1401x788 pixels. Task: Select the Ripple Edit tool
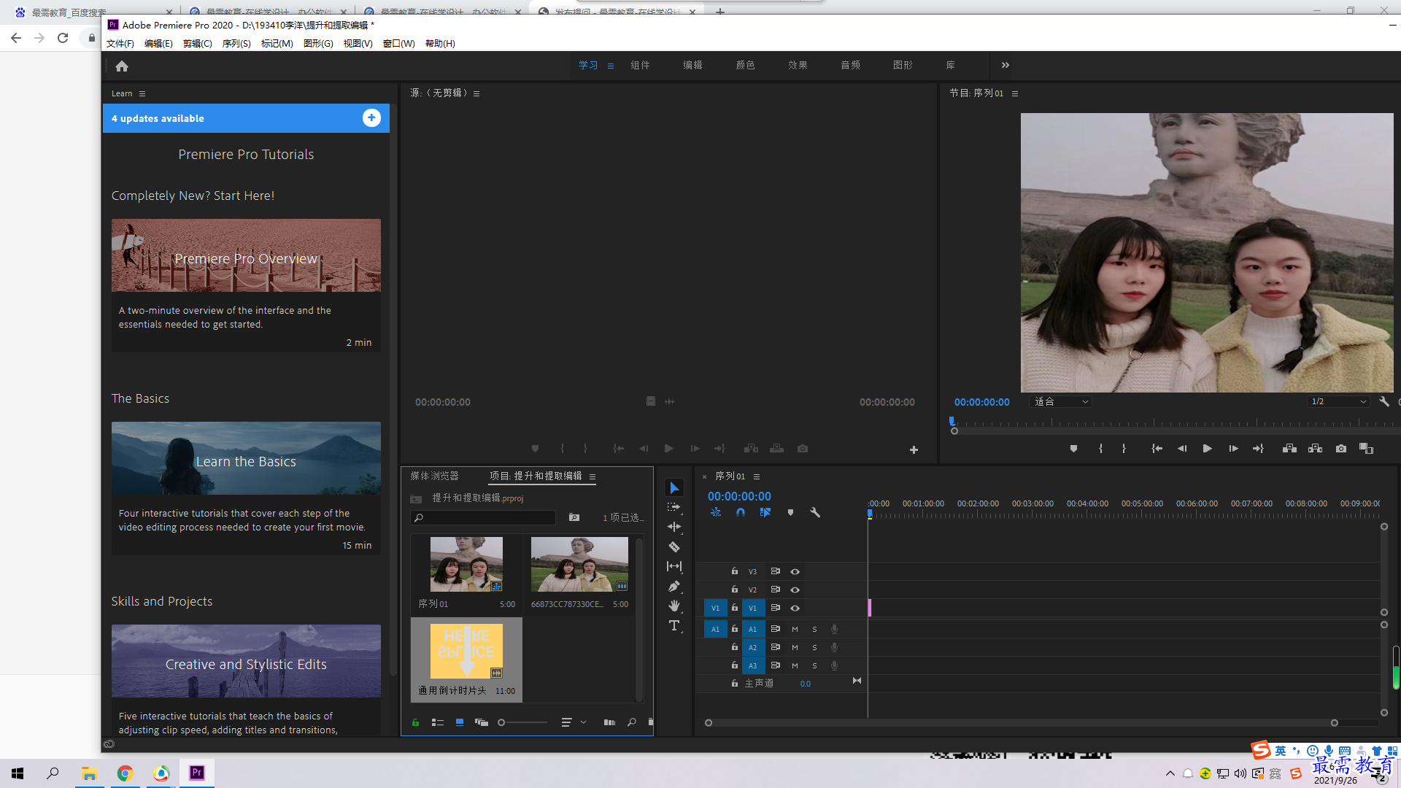tap(674, 527)
